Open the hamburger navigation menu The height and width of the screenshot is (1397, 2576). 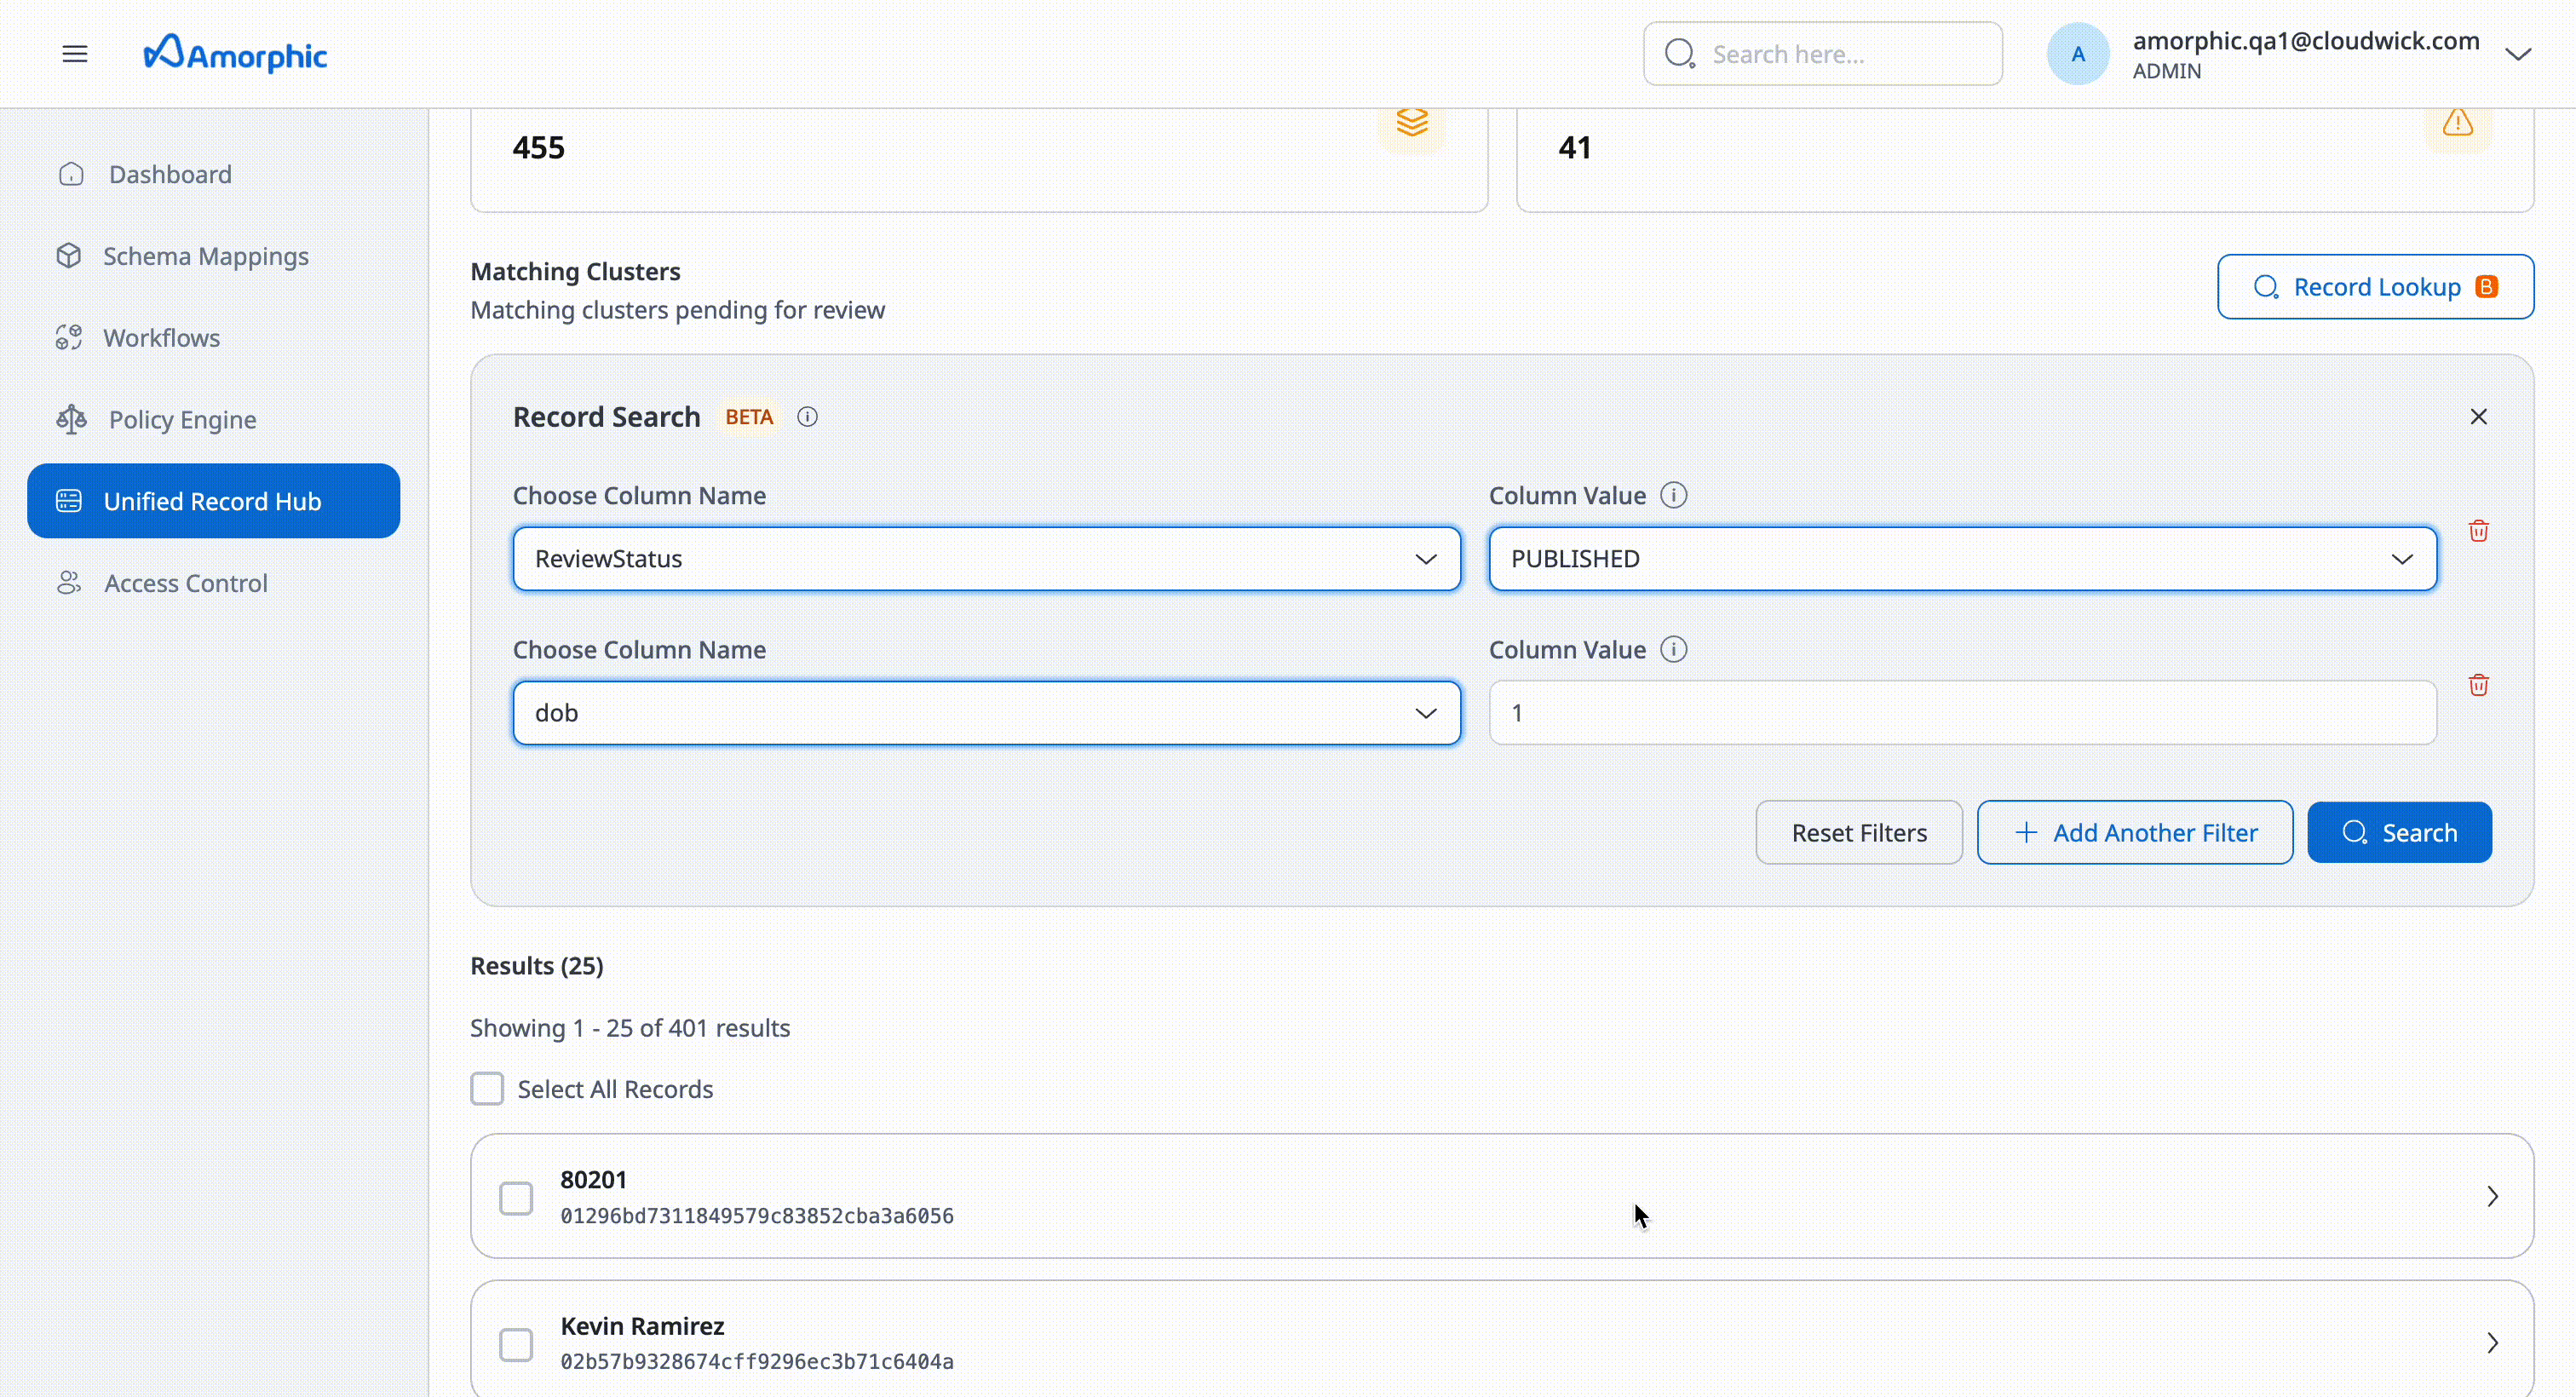pos(75,53)
